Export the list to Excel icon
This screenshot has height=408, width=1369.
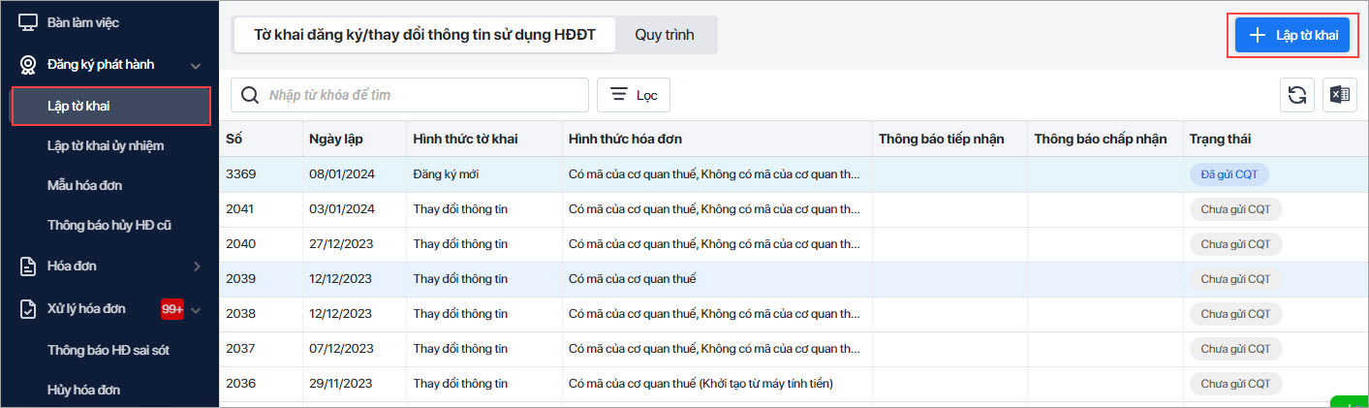[1340, 94]
